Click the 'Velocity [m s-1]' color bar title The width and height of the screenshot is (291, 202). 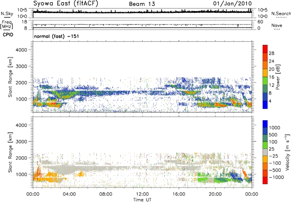[287, 152]
